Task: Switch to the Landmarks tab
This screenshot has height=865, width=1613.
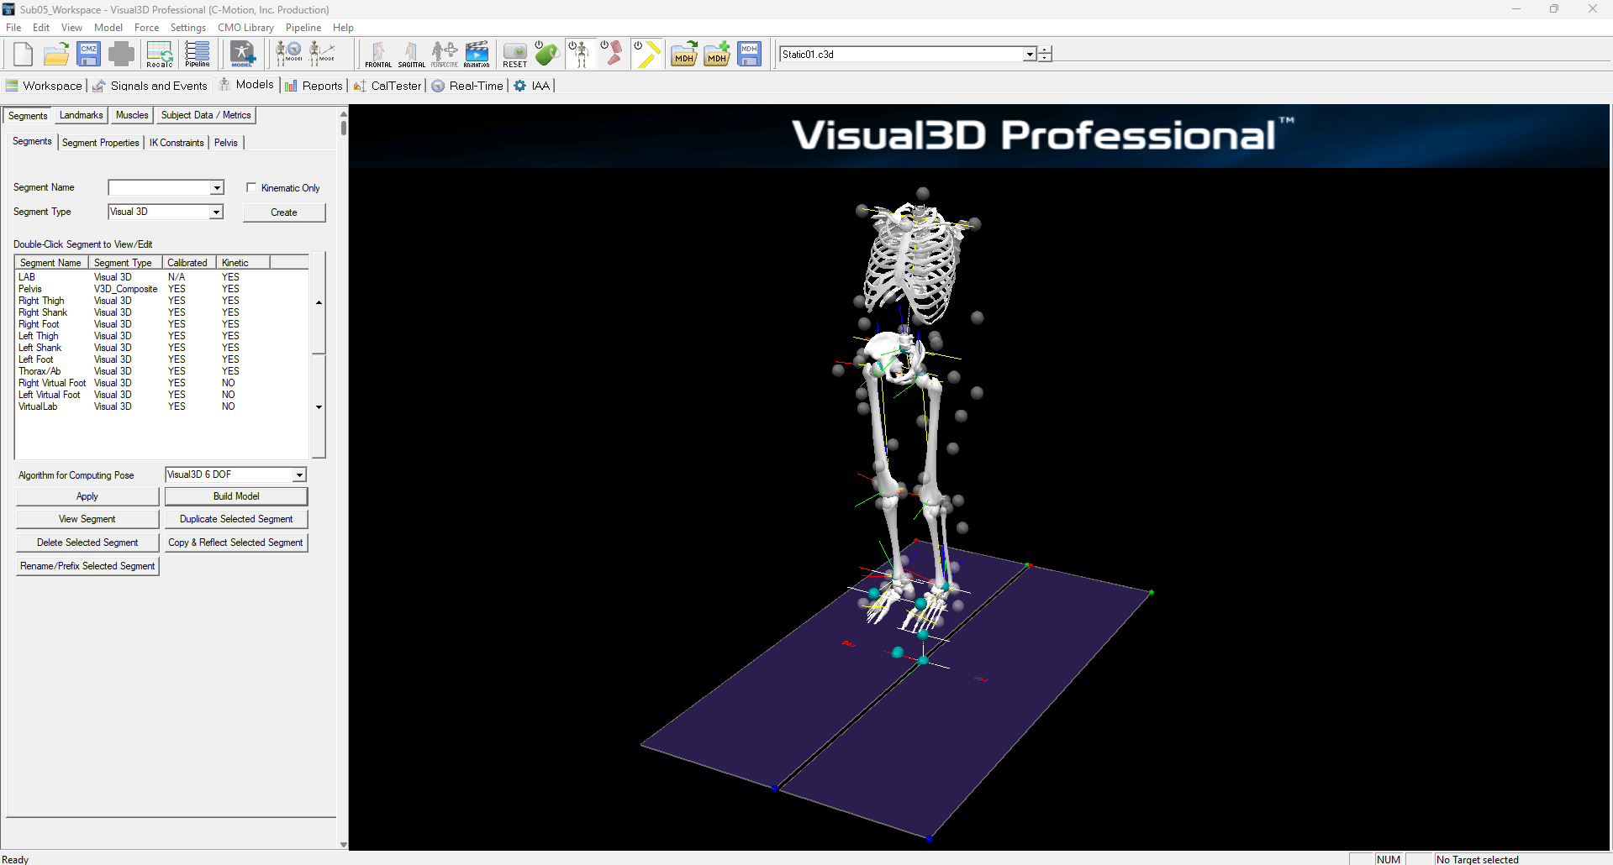Action: 82,115
